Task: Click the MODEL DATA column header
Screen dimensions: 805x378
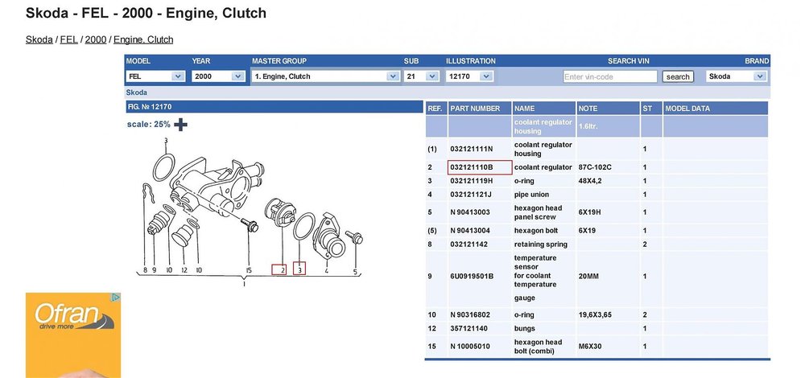Action: click(716, 109)
